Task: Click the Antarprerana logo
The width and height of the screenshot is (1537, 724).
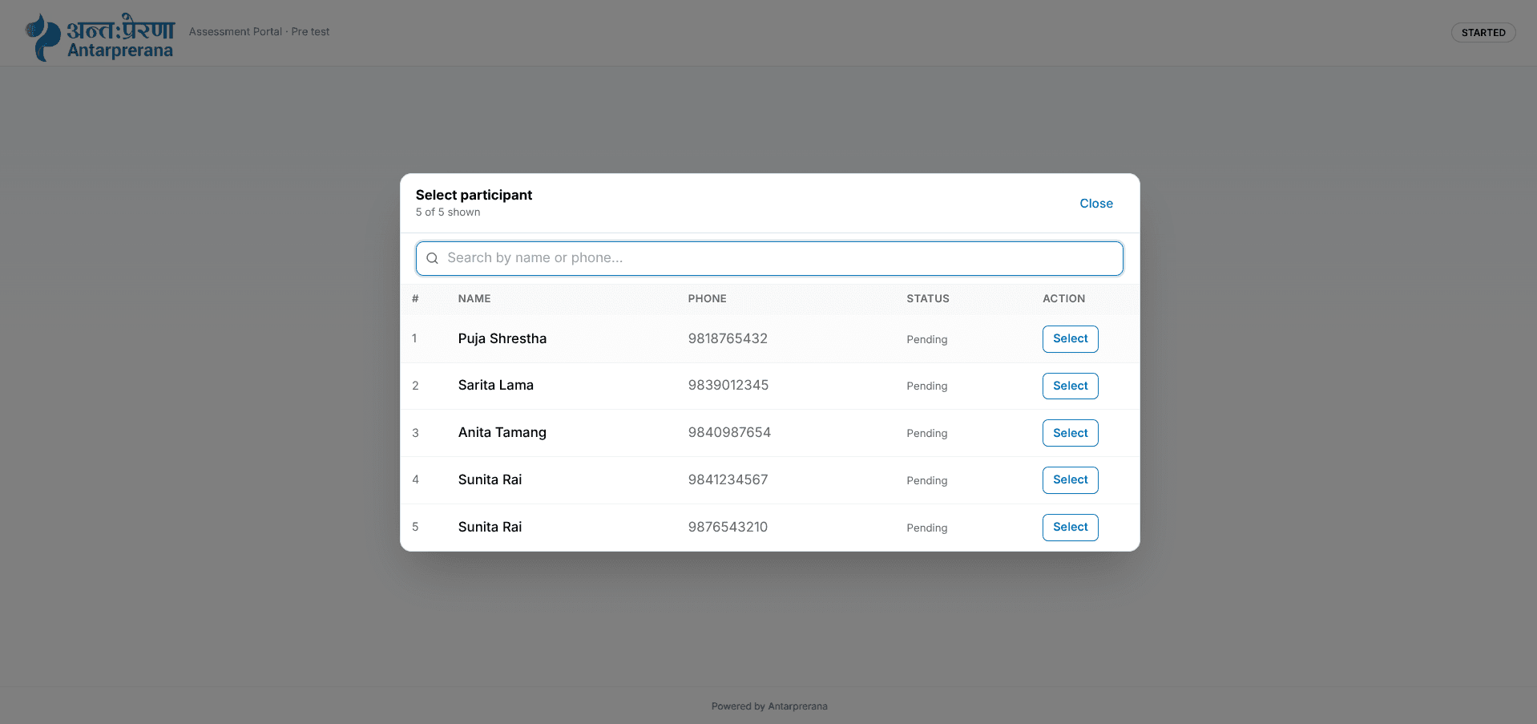Action: click(99, 37)
